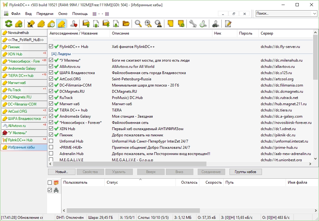319x221 pixels.
Task: Sort hubs by the Описание column header
Action: (161, 33)
